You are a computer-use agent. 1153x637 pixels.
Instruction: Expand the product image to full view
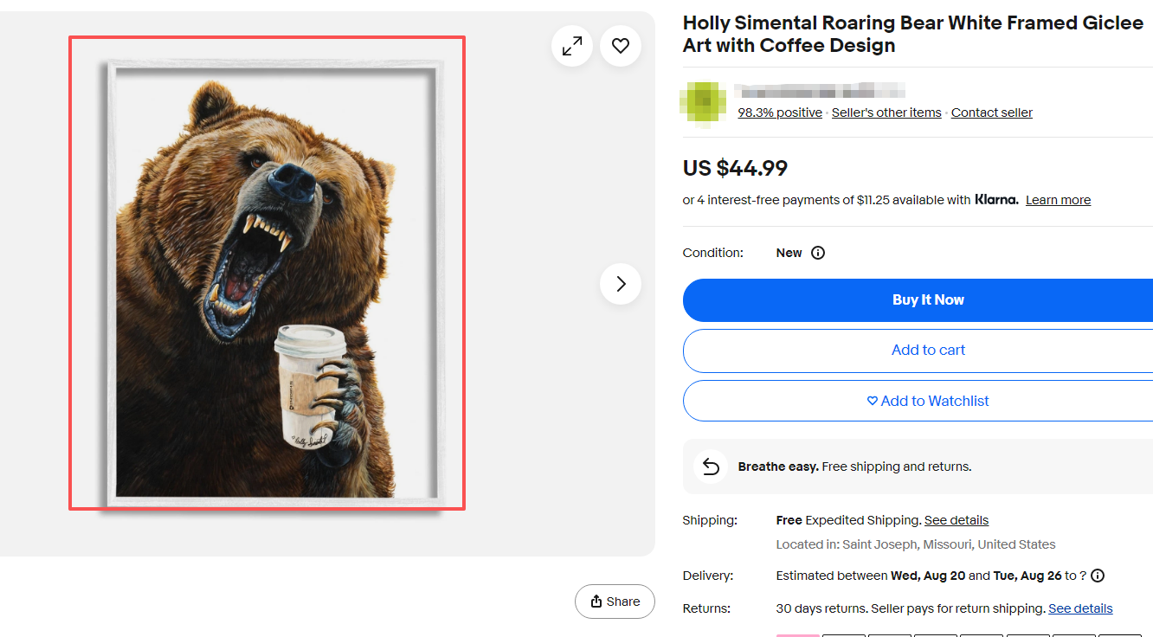pos(572,47)
